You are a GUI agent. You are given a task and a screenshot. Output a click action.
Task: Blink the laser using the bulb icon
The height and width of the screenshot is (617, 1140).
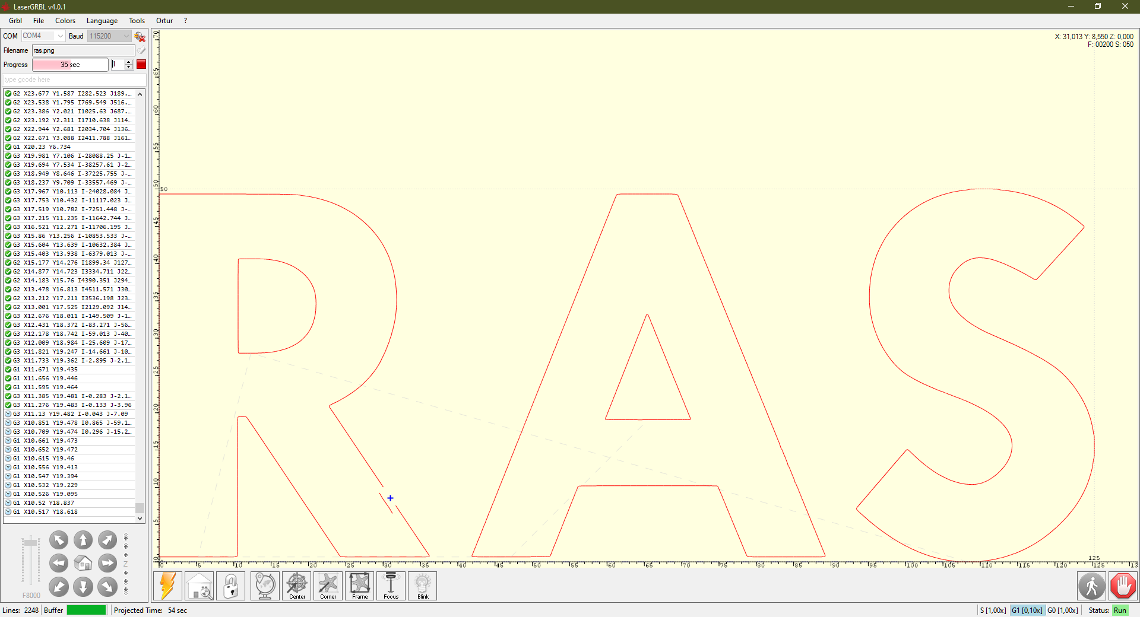point(422,586)
